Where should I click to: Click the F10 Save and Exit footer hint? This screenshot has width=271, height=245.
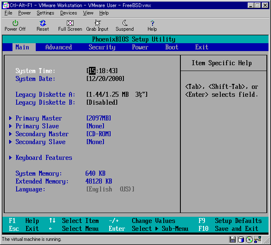point(228,229)
